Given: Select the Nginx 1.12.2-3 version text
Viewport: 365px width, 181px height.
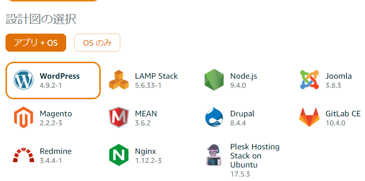Looking at the screenshot, I should click(148, 160).
